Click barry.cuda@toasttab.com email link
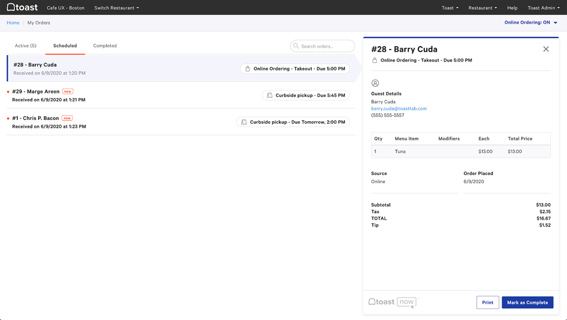Viewport: 567px width, 320px height. (x=399, y=109)
